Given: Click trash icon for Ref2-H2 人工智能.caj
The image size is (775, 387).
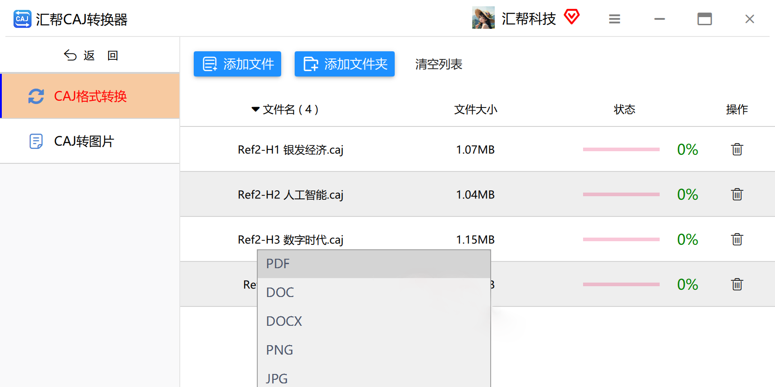Looking at the screenshot, I should (737, 194).
